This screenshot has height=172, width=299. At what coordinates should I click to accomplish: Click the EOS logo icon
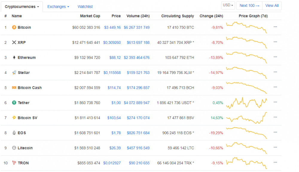[14, 133]
